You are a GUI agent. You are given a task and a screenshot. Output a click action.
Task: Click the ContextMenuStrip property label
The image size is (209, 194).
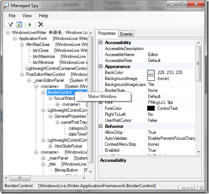coord(120,144)
